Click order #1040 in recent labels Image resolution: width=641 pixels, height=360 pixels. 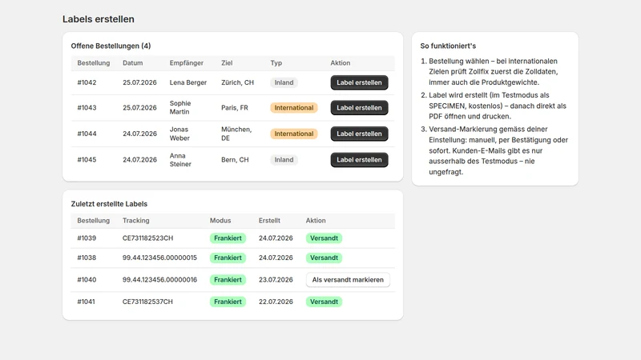point(87,280)
